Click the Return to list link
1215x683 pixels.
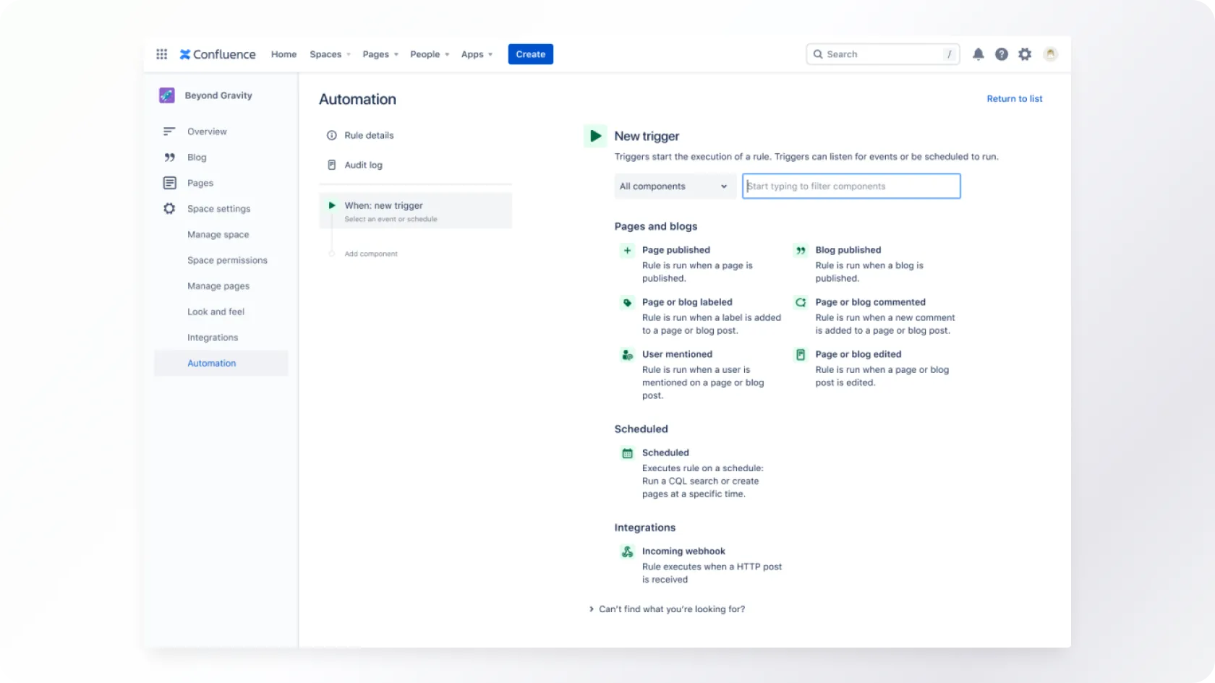coord(1014,99)
